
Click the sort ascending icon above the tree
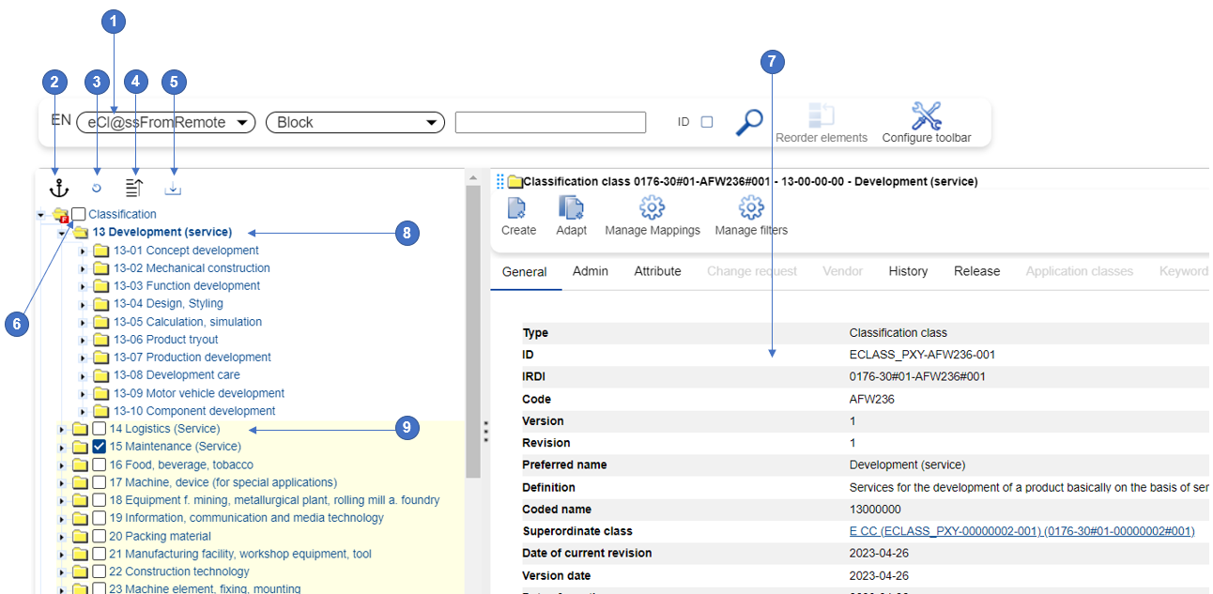click(x=134, y=188)
